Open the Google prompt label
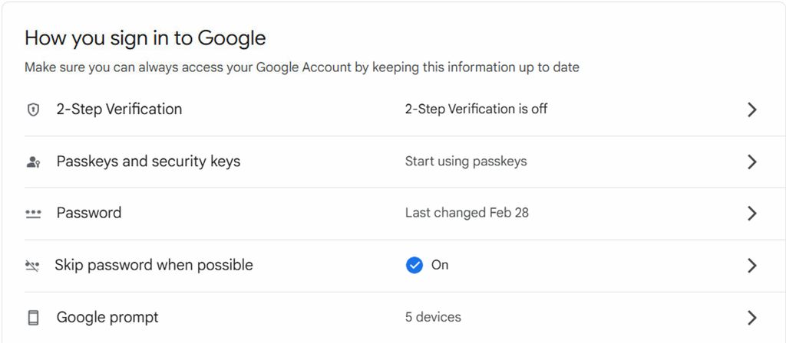Image resolution: width=786 pixels, height=343 pixels. click(107, 317)
